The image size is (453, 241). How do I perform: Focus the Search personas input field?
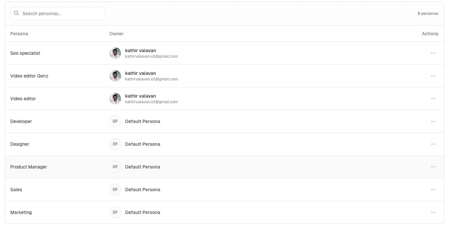(61, 14)
